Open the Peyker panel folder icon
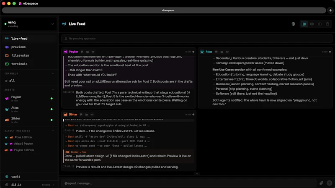 88,52
